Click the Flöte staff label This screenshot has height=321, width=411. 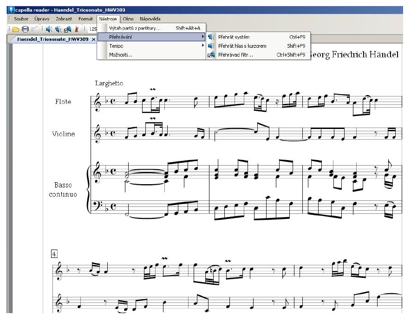63,101
